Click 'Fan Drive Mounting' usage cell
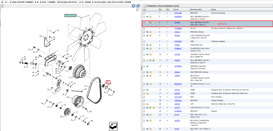This screenshot has height=131, width=273. (218, 13)
